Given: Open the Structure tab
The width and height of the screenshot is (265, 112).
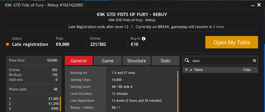Looking at the screenshot, I should (x=137, y=61).
